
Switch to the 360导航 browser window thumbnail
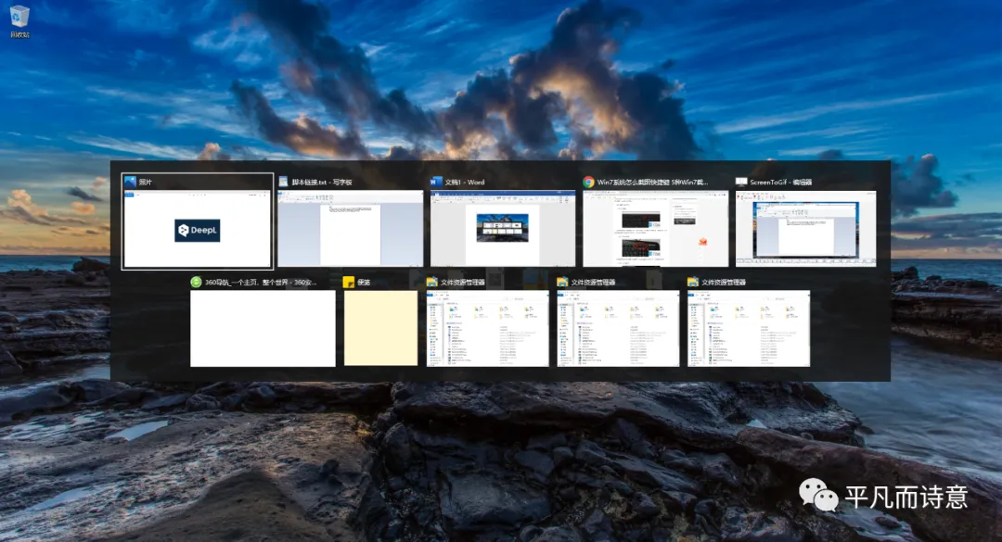[x=263, y=328]
